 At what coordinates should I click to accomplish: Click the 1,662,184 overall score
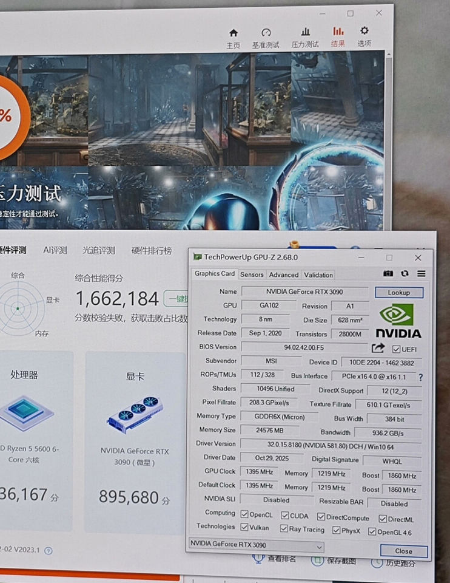[x=117, y=299]
